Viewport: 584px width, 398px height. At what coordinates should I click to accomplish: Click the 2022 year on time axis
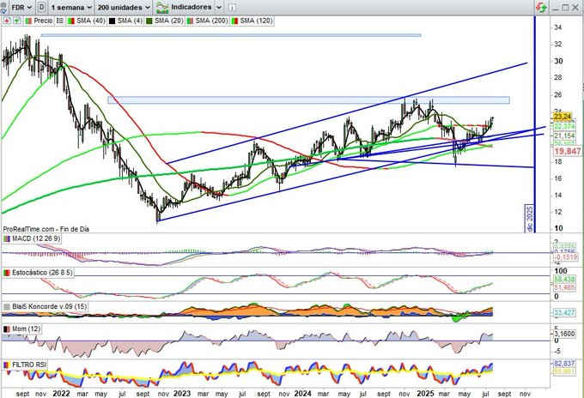pos(61,393)
